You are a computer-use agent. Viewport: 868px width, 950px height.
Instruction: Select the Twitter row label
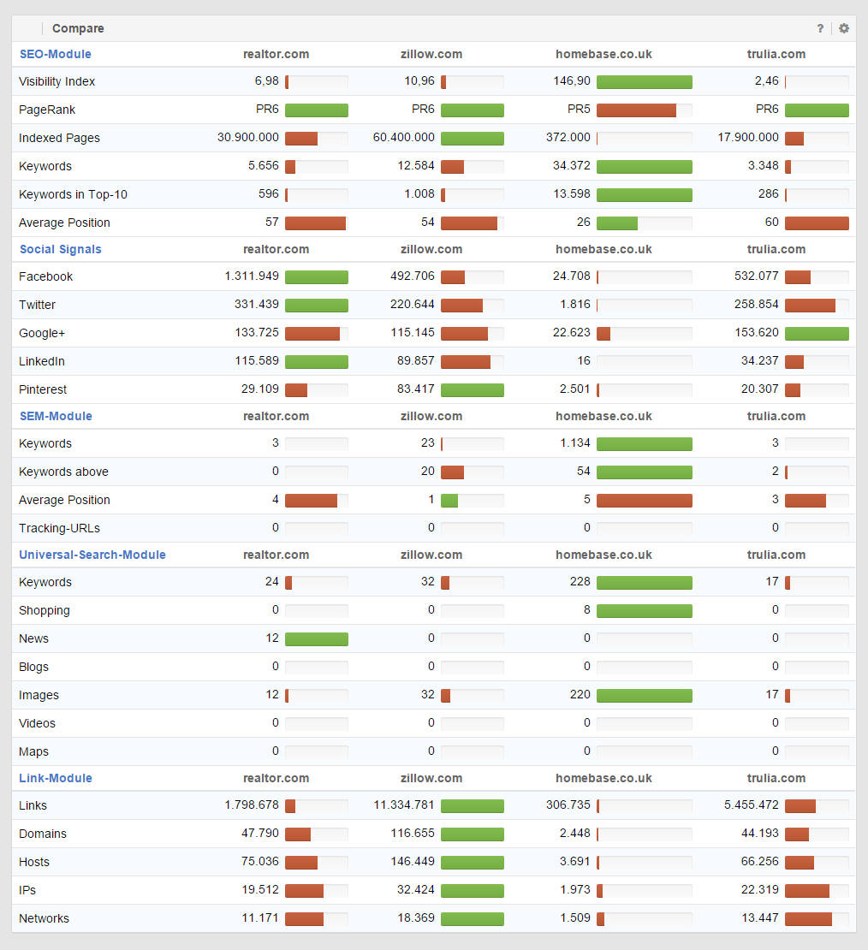(37, 305)
